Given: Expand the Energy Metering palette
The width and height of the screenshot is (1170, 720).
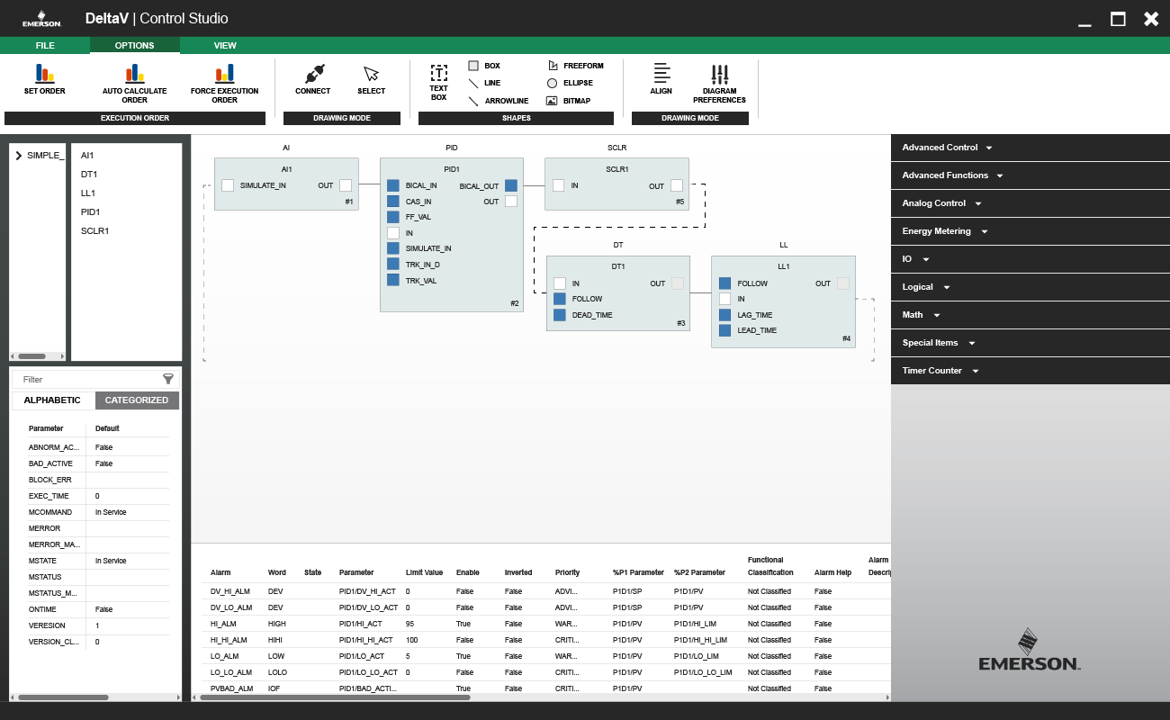Looking at the screenshot, I should pos(1030,231).
